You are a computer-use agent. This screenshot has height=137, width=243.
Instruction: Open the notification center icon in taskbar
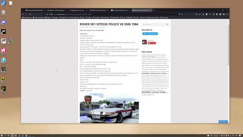click(x=240, y=135)
